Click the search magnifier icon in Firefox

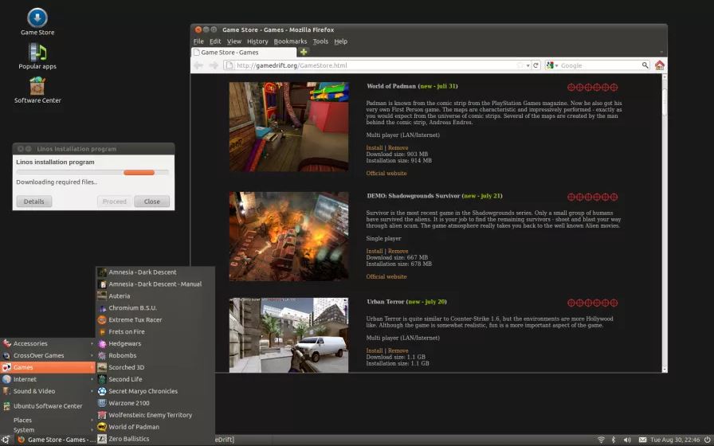(645, 65)
